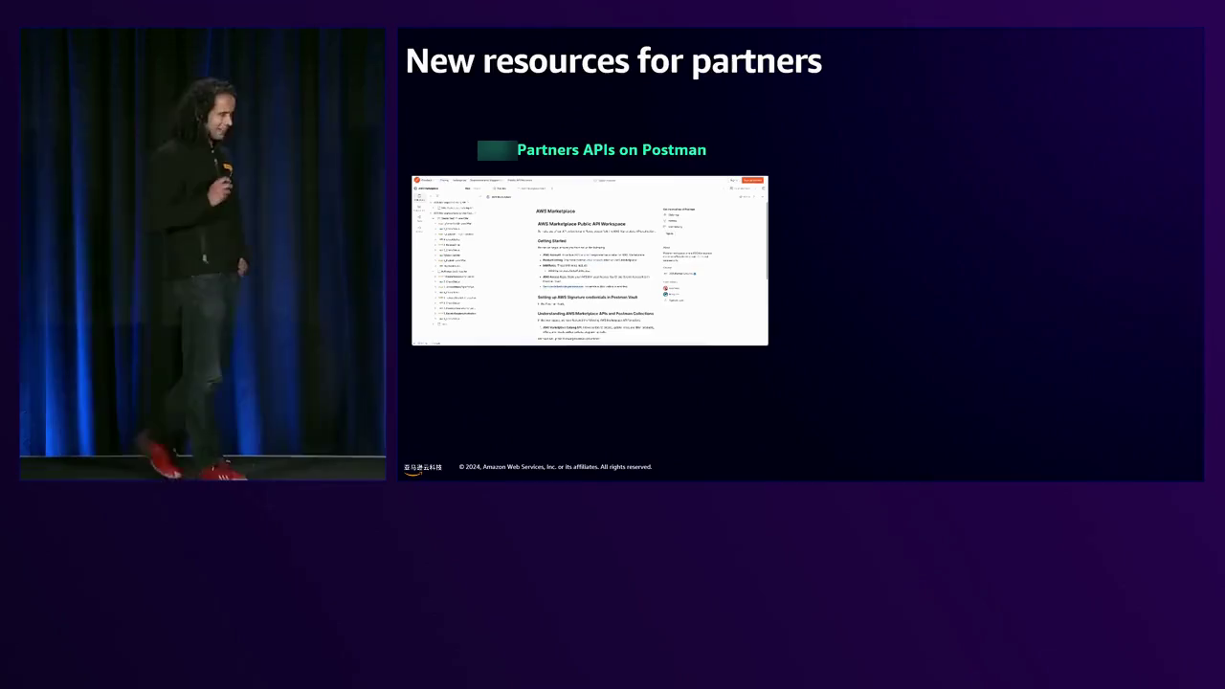Click the Understanding AWS Marketplace APIs heading

(x=595, y=313)
